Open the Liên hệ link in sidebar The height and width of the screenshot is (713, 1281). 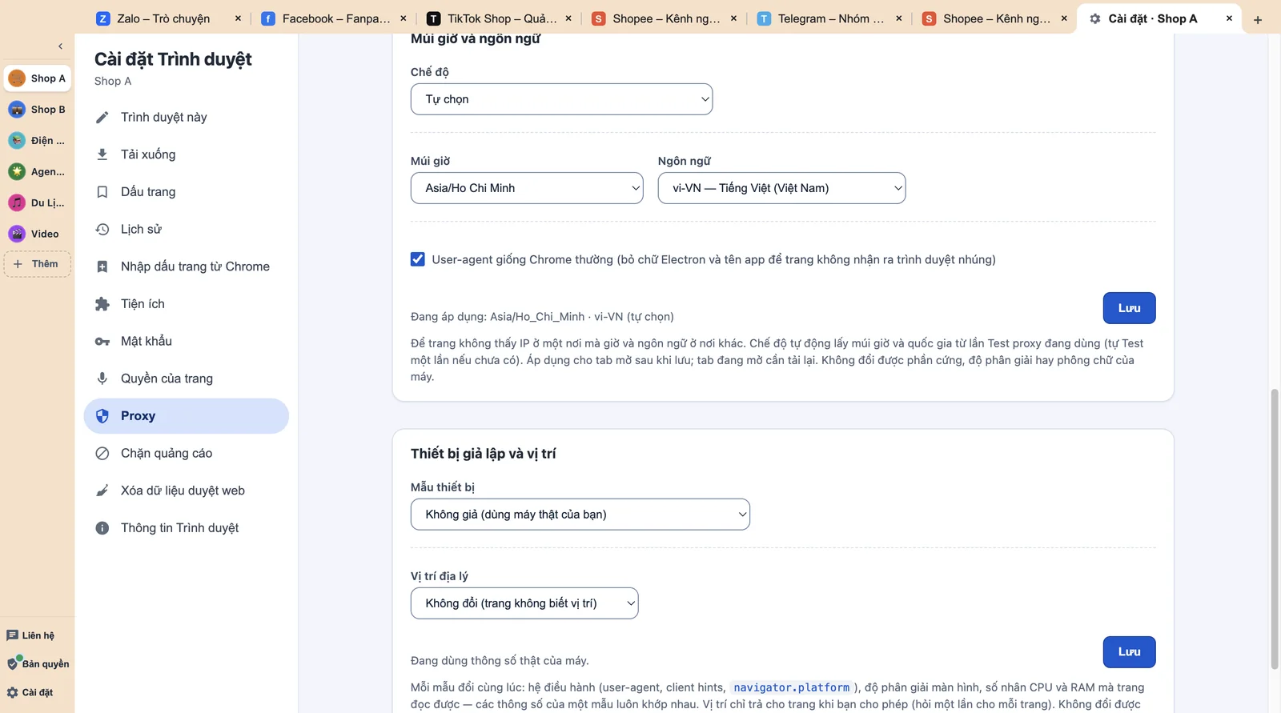point(30,635)
